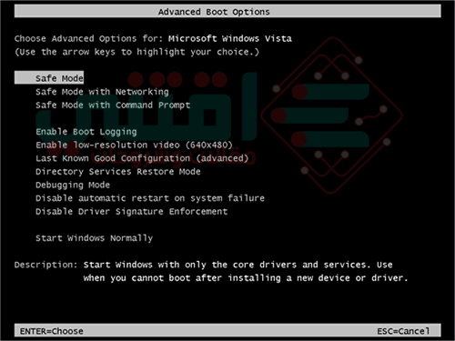
Task: Click the Description label
Action: pos(45,265)
